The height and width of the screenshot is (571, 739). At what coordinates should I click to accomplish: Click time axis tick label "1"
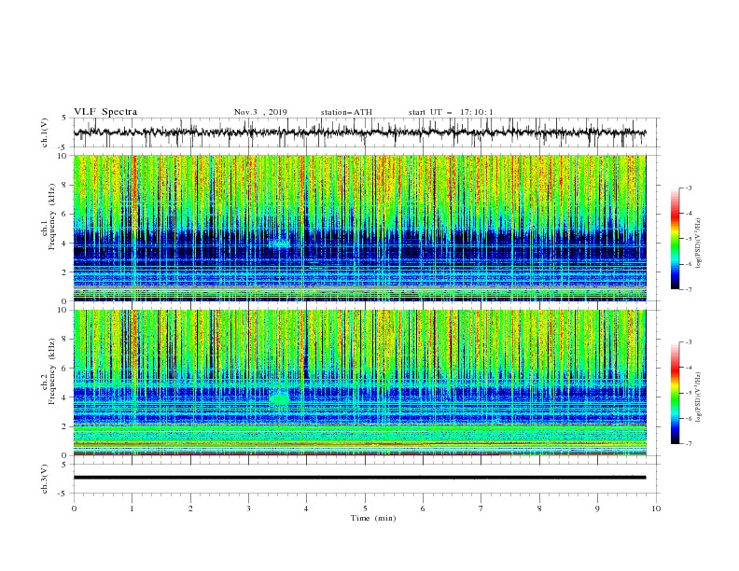tap(132, 508)
